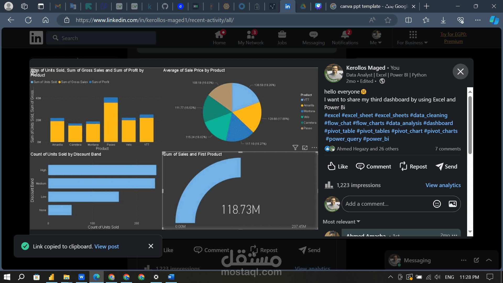Viewport: 503px width, 283px height.
Task: Comment on the dashboard post
Action: (373, 166)
